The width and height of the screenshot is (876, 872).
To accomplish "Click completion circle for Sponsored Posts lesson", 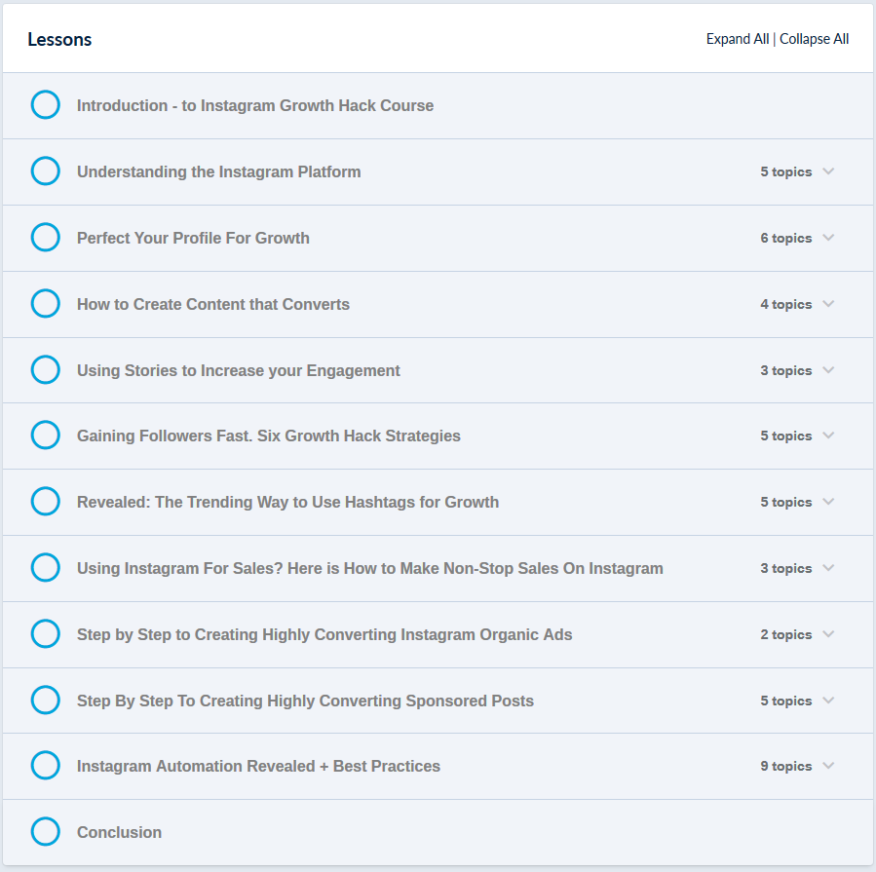I will (x=45, y=700).
